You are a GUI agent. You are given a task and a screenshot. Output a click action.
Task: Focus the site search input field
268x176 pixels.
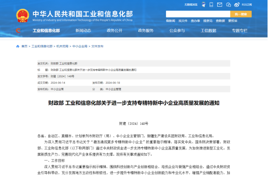tap(198, 14)
